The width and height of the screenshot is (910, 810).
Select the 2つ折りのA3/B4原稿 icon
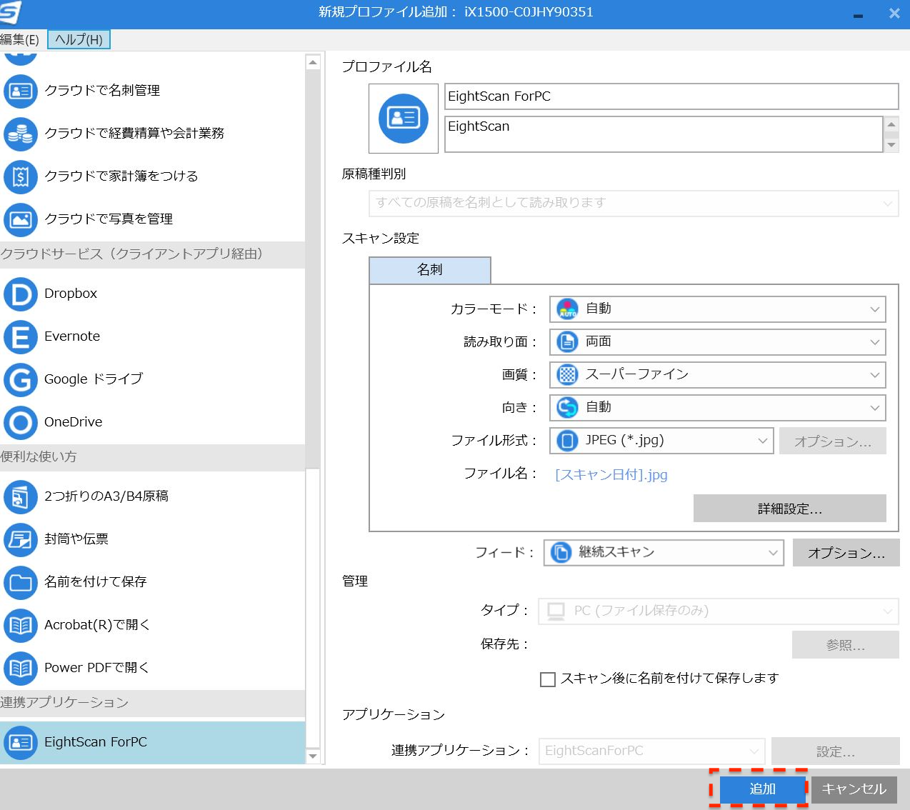click(21, 496)
